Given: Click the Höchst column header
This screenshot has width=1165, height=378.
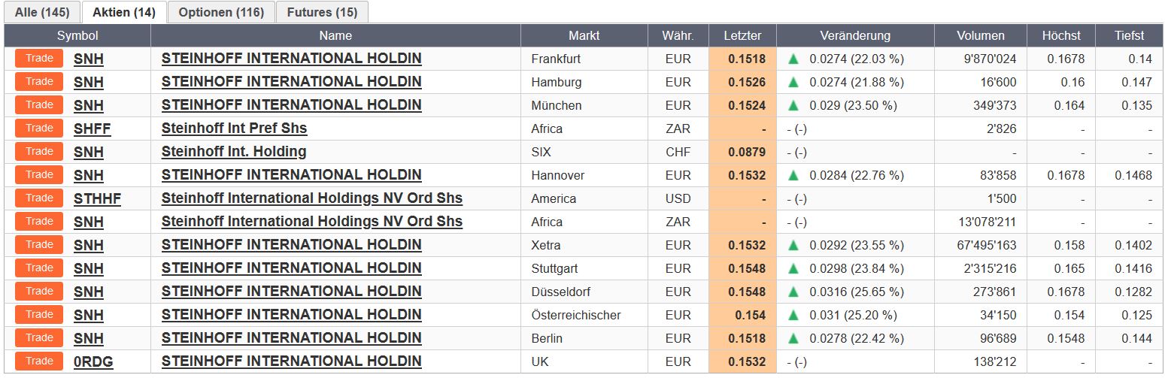Looking at the screenshot, I should 1061,35.
